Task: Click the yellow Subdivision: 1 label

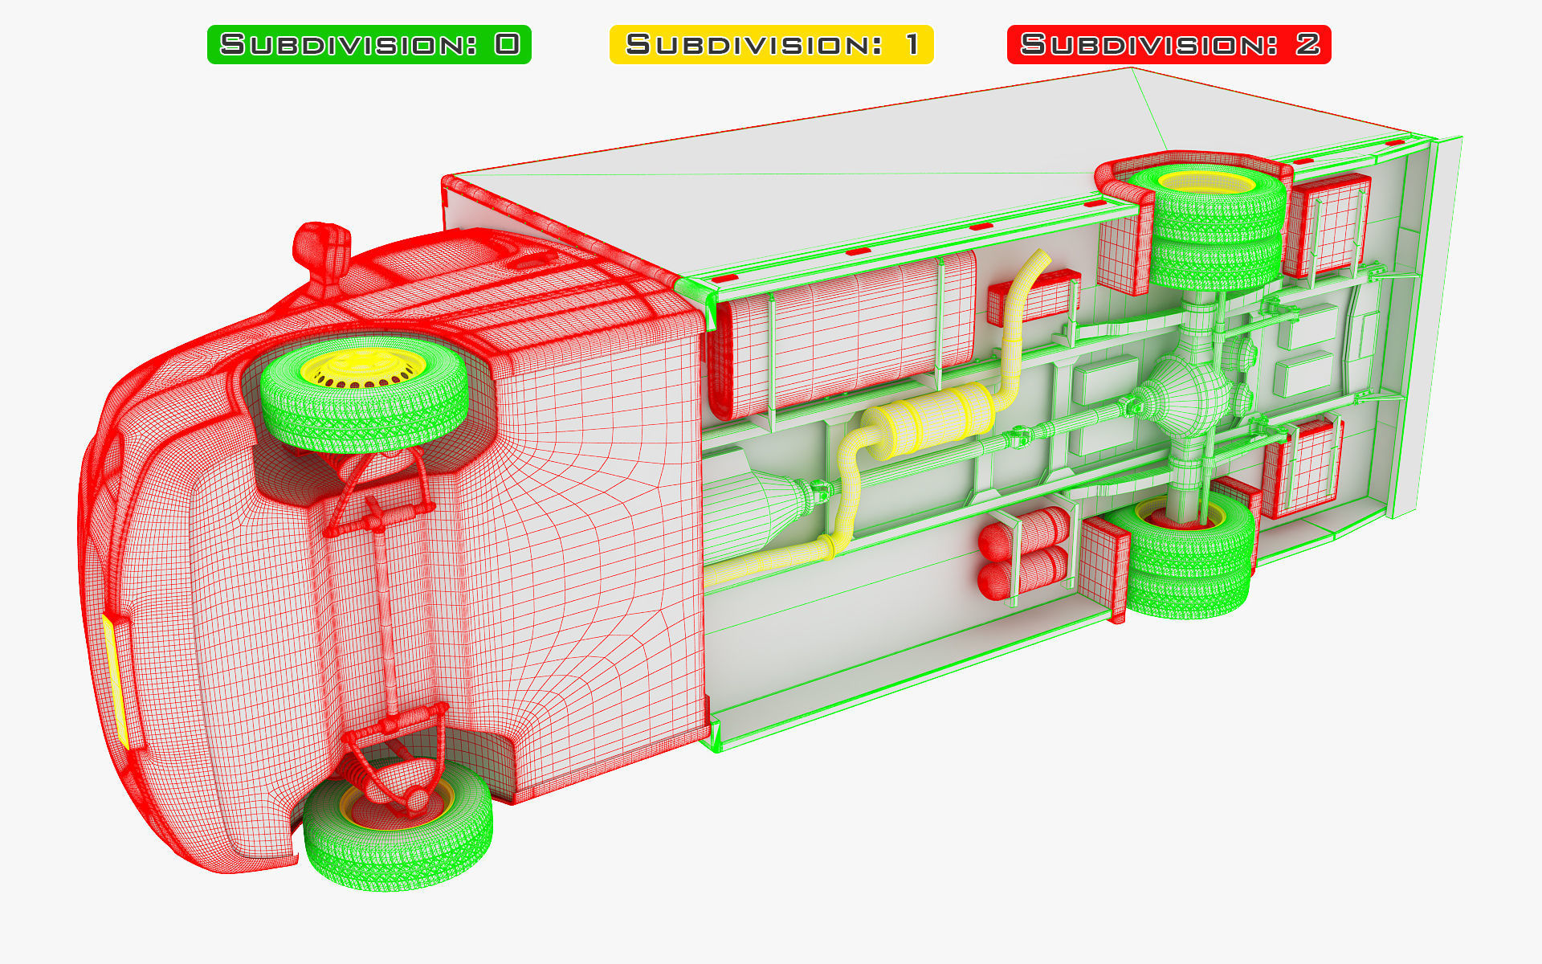Action: click(x=771, y=44)
